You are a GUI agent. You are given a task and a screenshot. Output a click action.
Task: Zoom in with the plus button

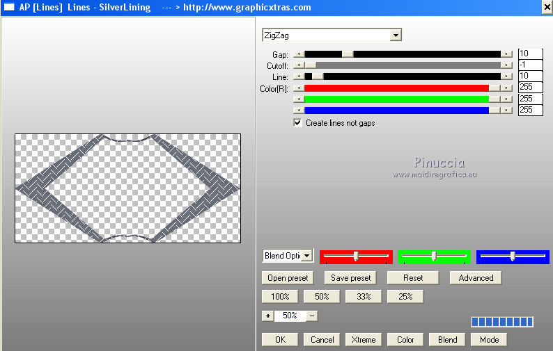click(x=268, y=316)
